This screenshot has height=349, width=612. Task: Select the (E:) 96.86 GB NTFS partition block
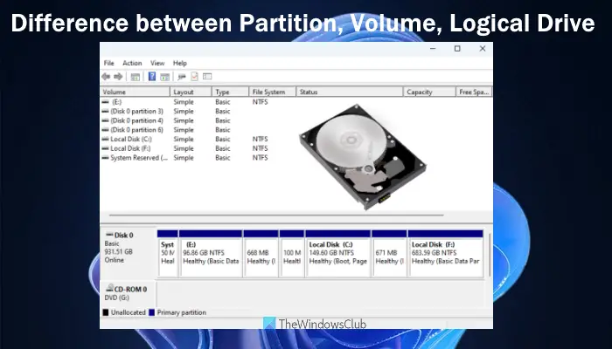coord(211,254)
